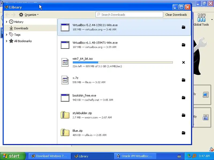Click the Clear Downloads button
The height and width of the screenshot is (160, 214).
coord(176,15)
